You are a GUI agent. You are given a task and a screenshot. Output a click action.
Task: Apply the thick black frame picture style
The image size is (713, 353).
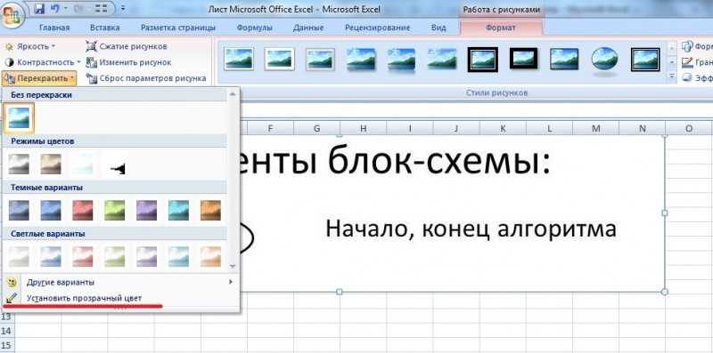click(524, 58)
